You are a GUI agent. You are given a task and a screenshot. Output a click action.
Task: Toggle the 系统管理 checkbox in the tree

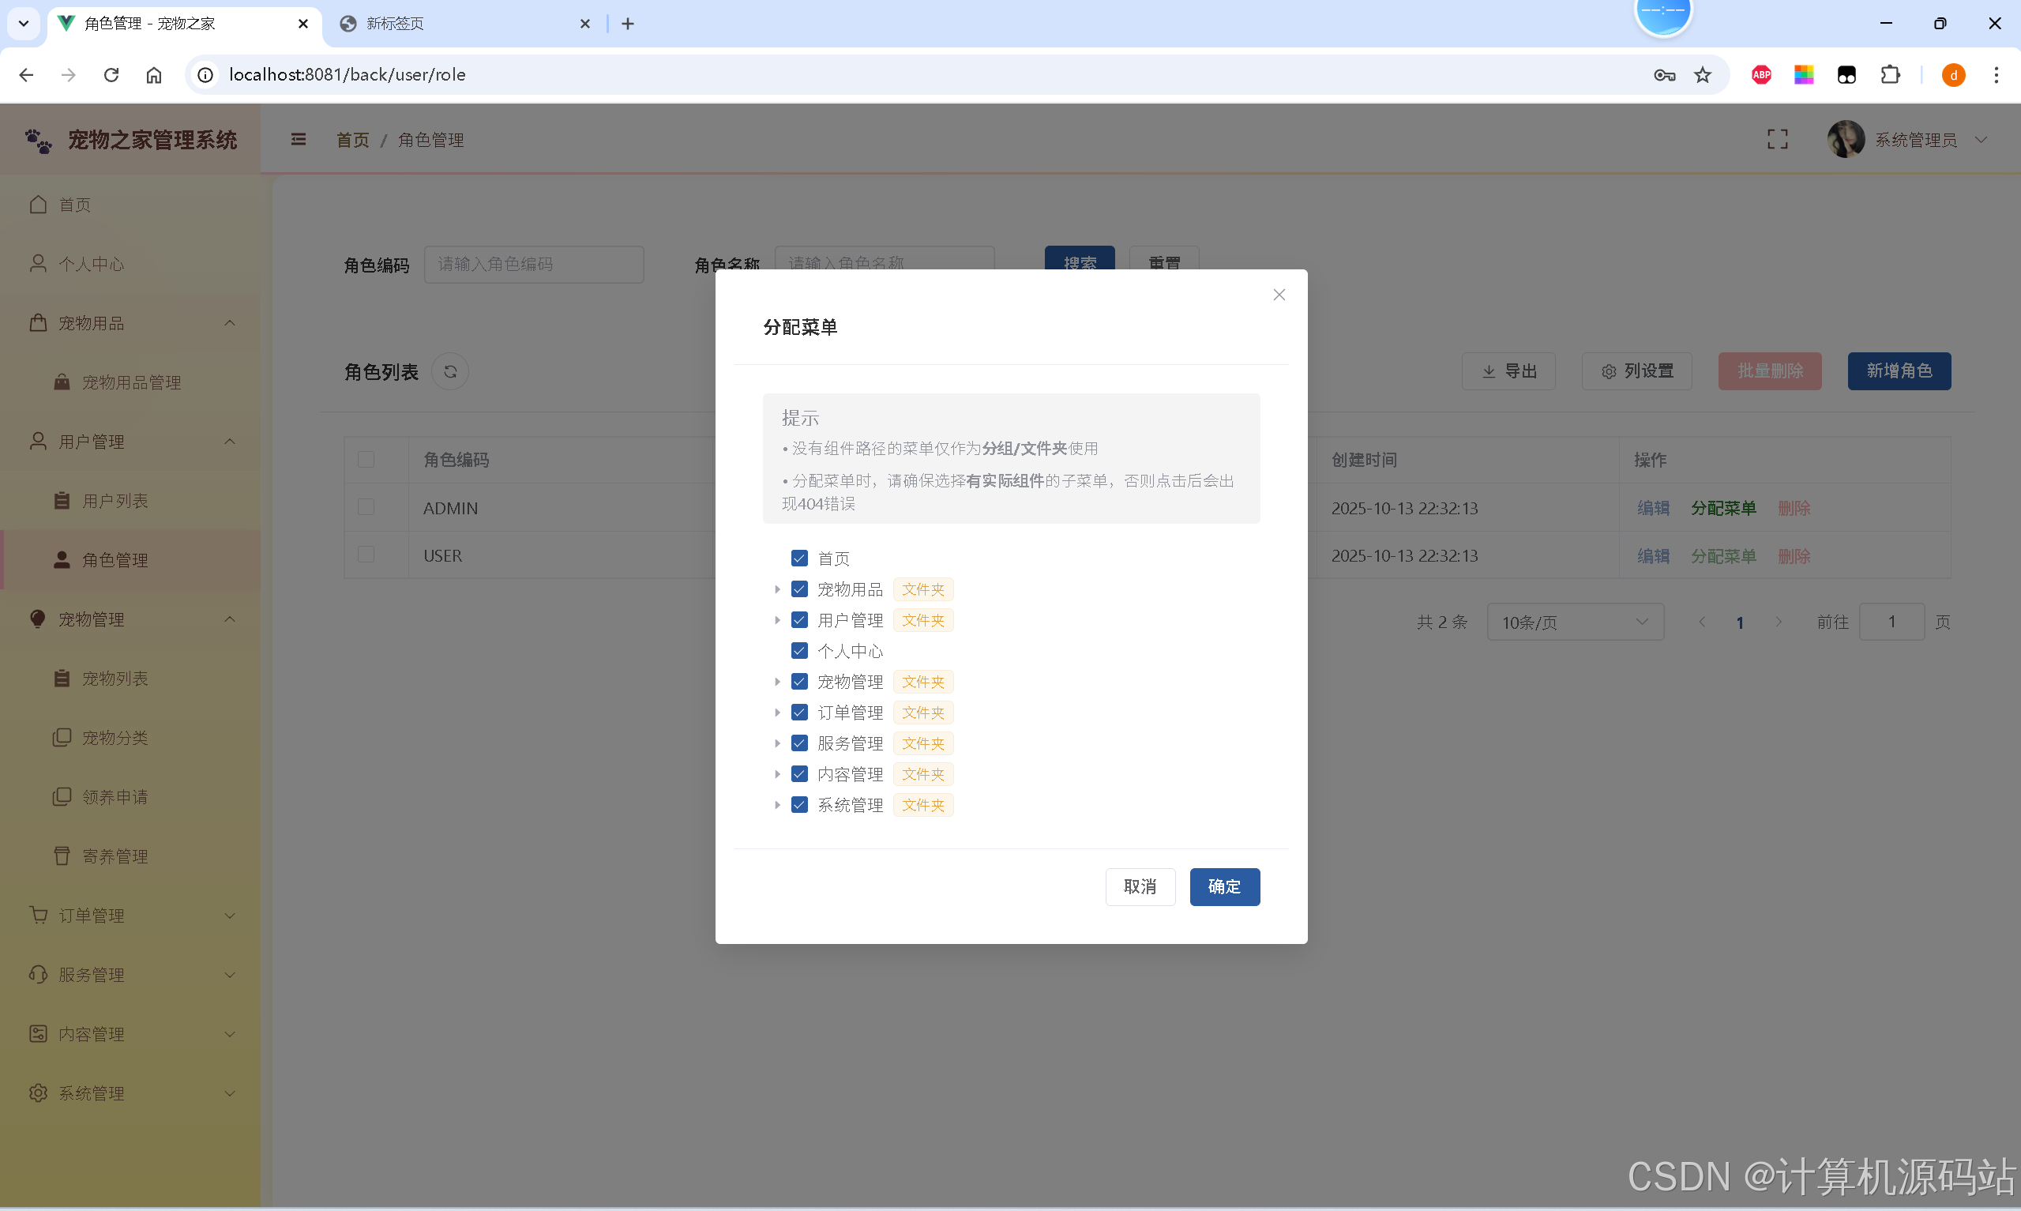tap(799, 805)
